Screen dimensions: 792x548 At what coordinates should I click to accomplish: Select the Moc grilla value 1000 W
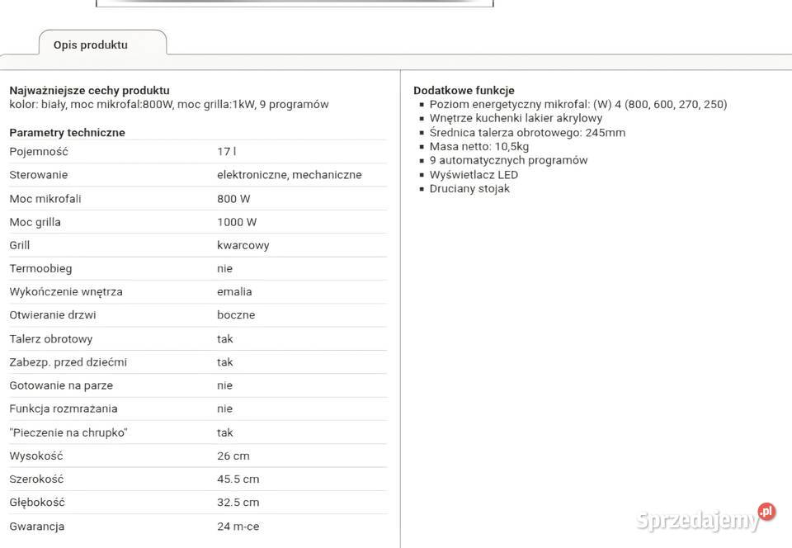(x=237, y=222)
